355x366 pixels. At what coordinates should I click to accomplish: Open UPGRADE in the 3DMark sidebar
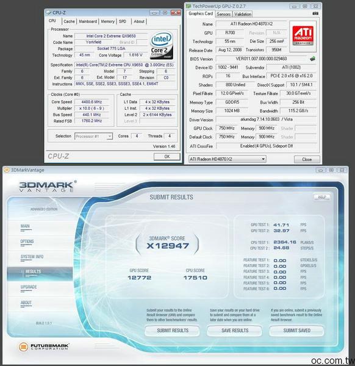[x=29, y=287]
